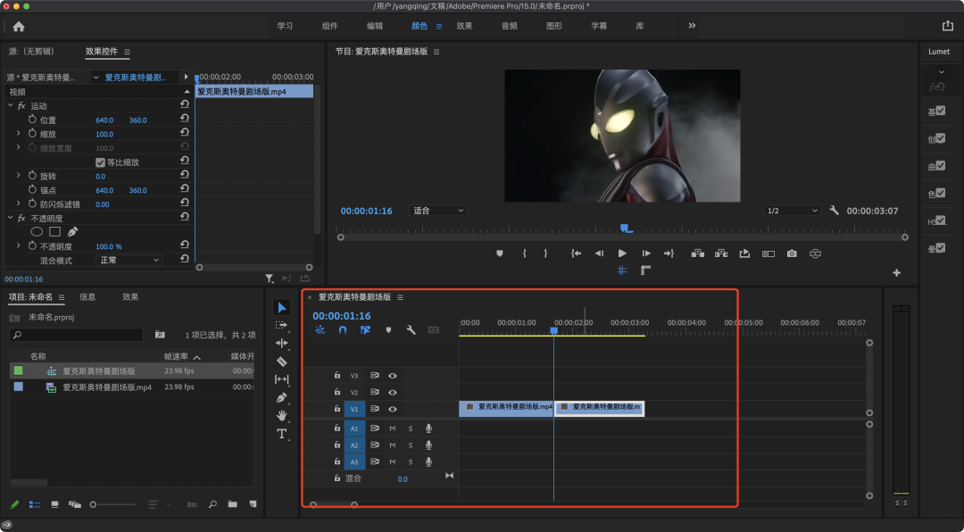Play the program monitor video
Viewport: 964px width, 532px height.
tap(622, 254)
